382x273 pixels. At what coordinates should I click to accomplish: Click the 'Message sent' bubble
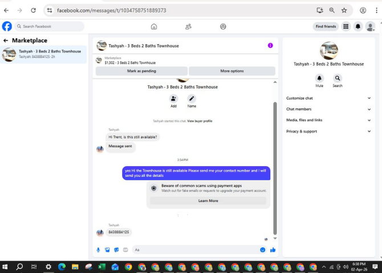tap(120, 147)
